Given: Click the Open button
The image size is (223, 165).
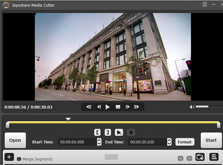Looking at the screenshot, I should click(x=15, y=140).
